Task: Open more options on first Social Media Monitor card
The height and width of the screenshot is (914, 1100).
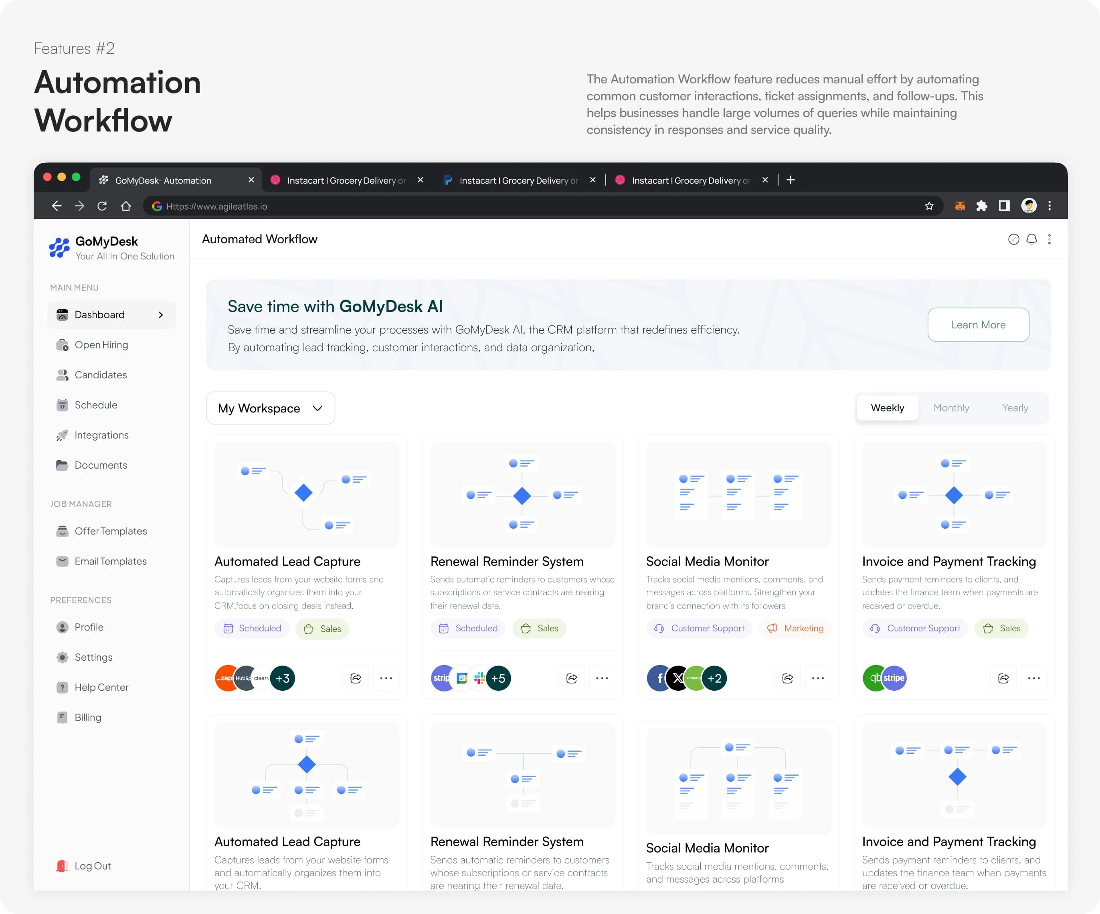Action: pyautogui.click(x=818, y=678)
